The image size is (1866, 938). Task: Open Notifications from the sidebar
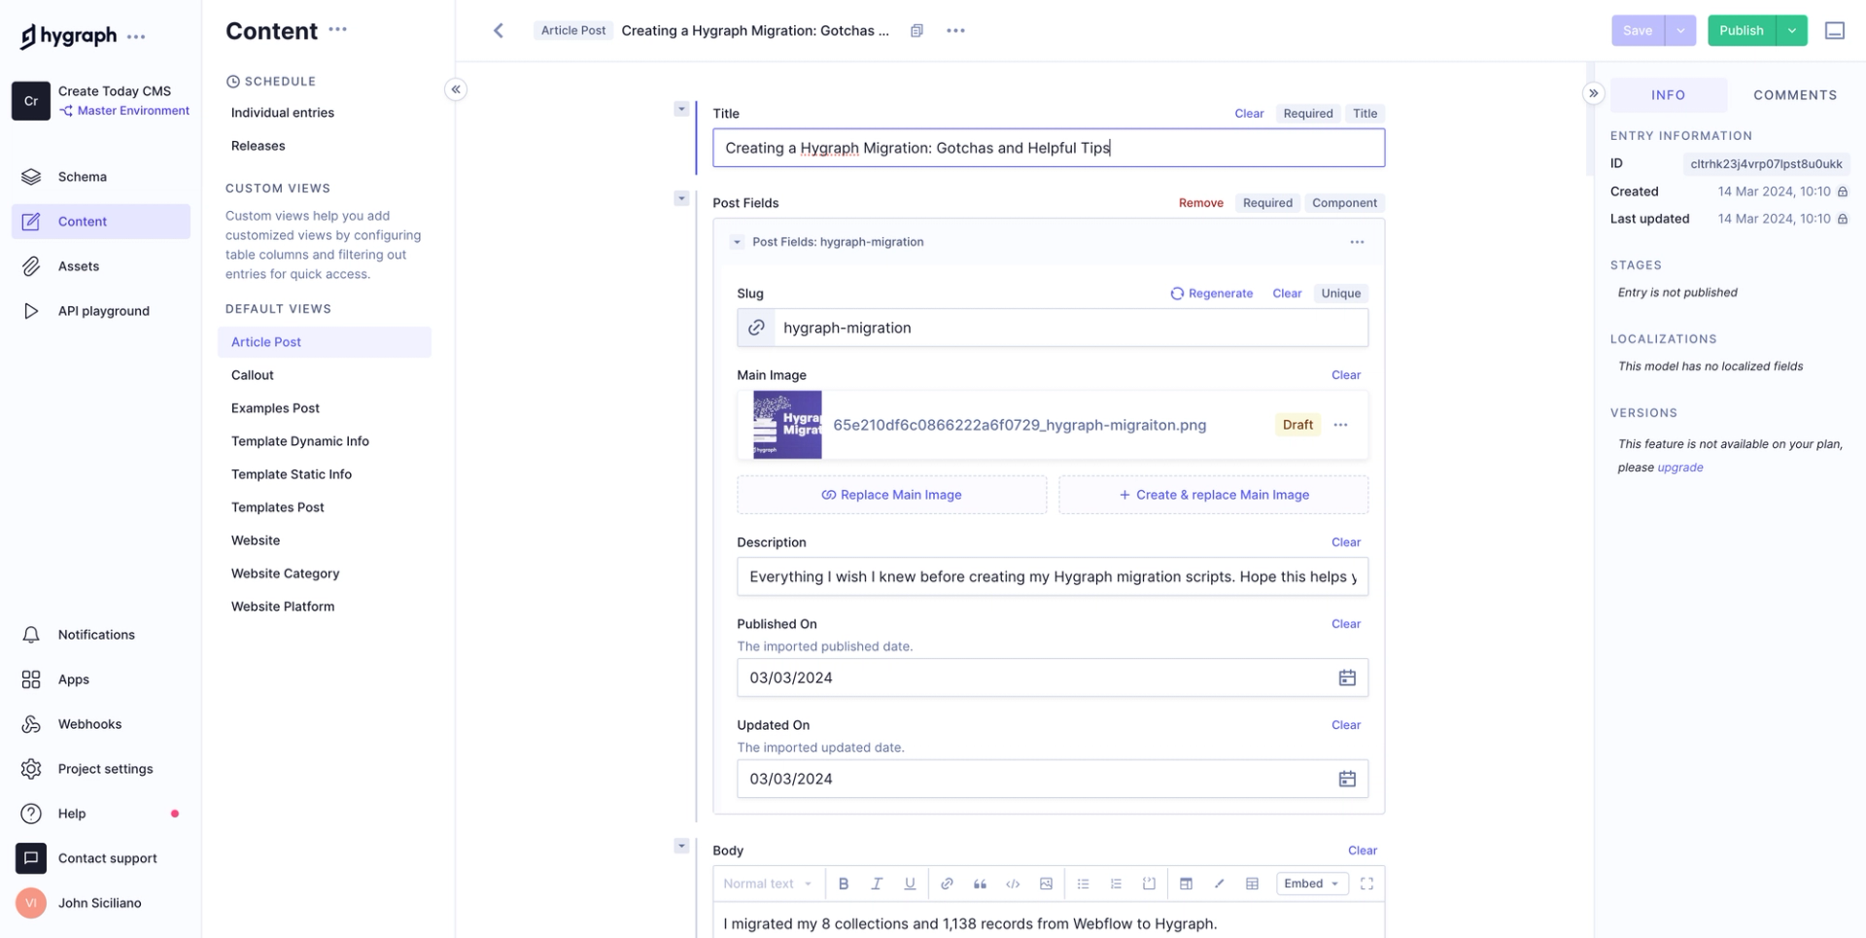pyautogui.click(x=101, y=635)
